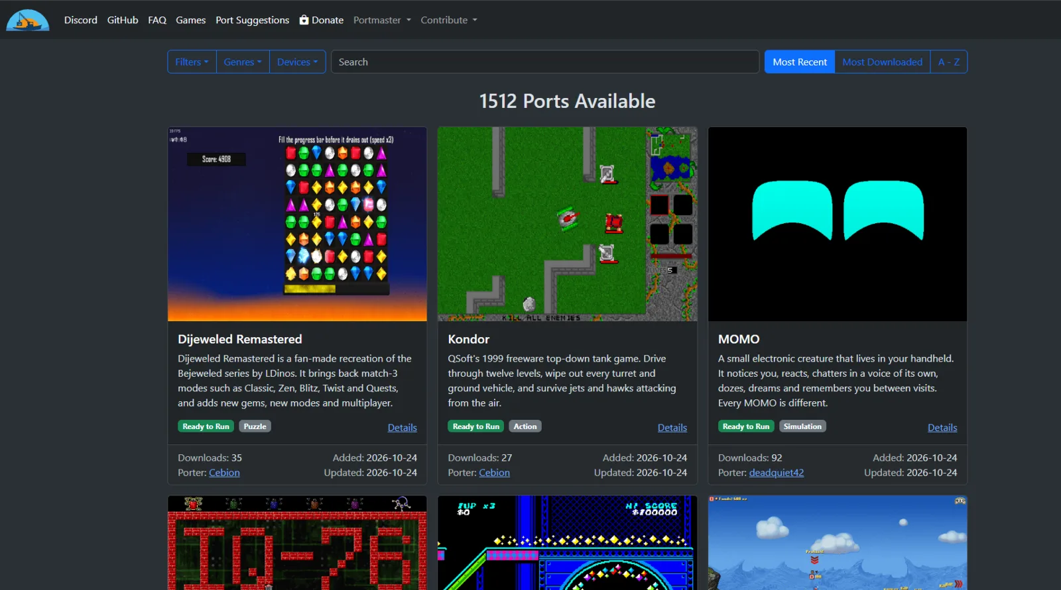Click the MOMO title

point(739,339)
